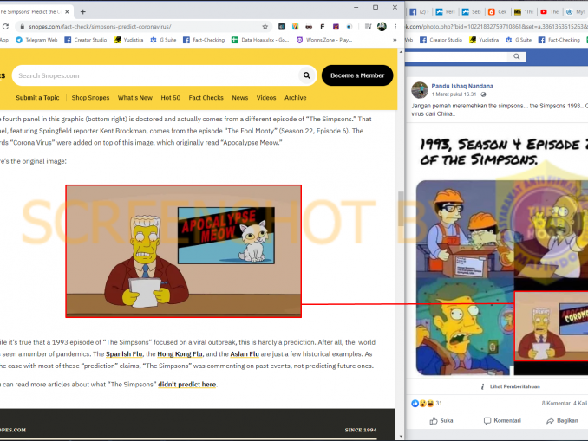Open Snopes Videos section
Screen dimensions: 588x441
[x=266, y=97]
